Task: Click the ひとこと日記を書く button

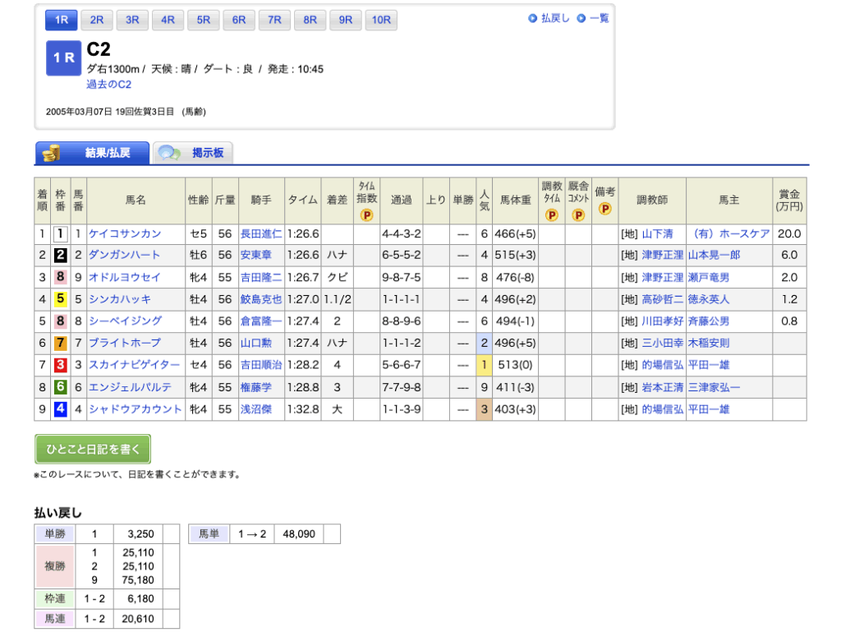Action: tap(93, 449)
